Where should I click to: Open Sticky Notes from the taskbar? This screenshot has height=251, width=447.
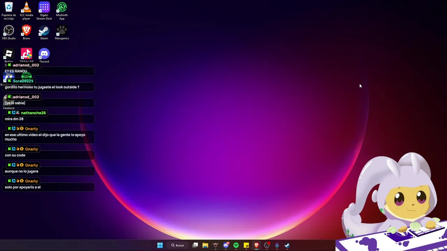tap(246, 245)
